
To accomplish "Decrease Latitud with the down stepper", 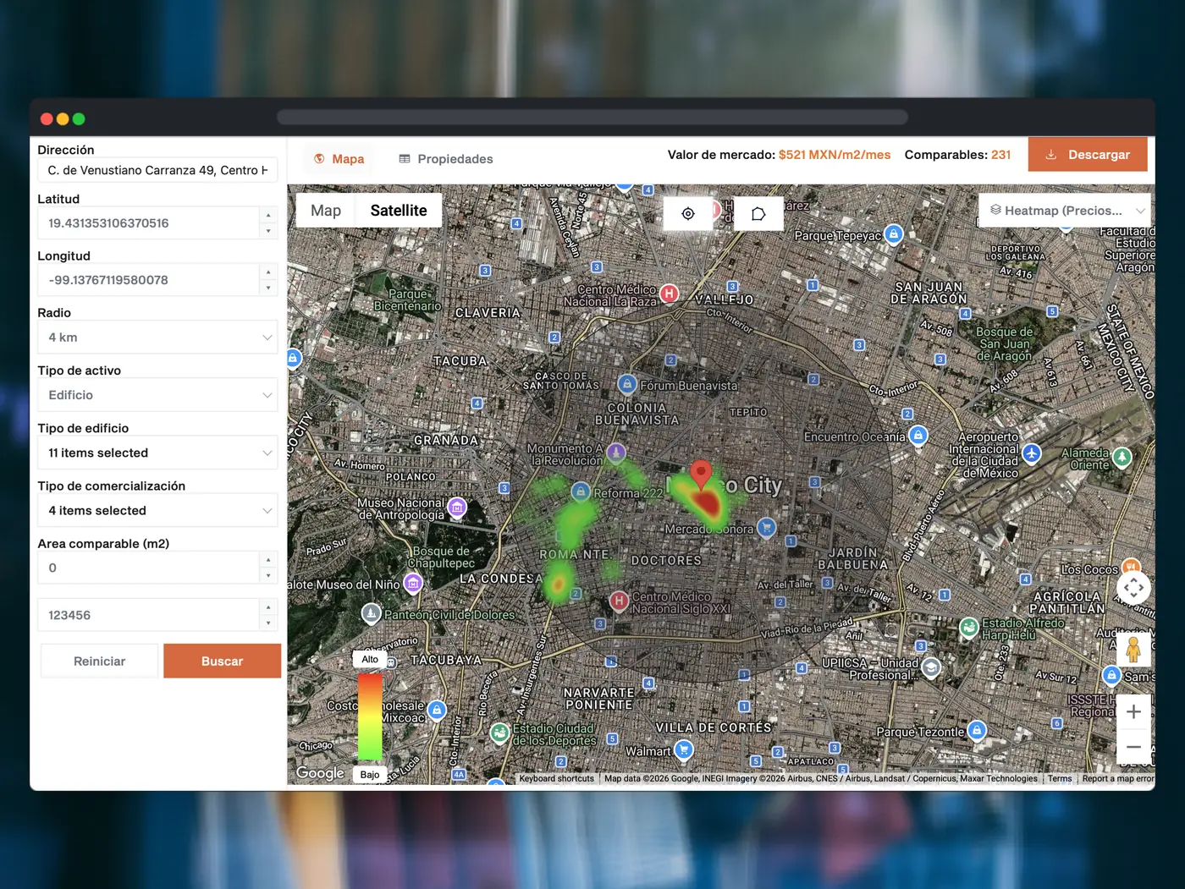I will tap(268, 231).
